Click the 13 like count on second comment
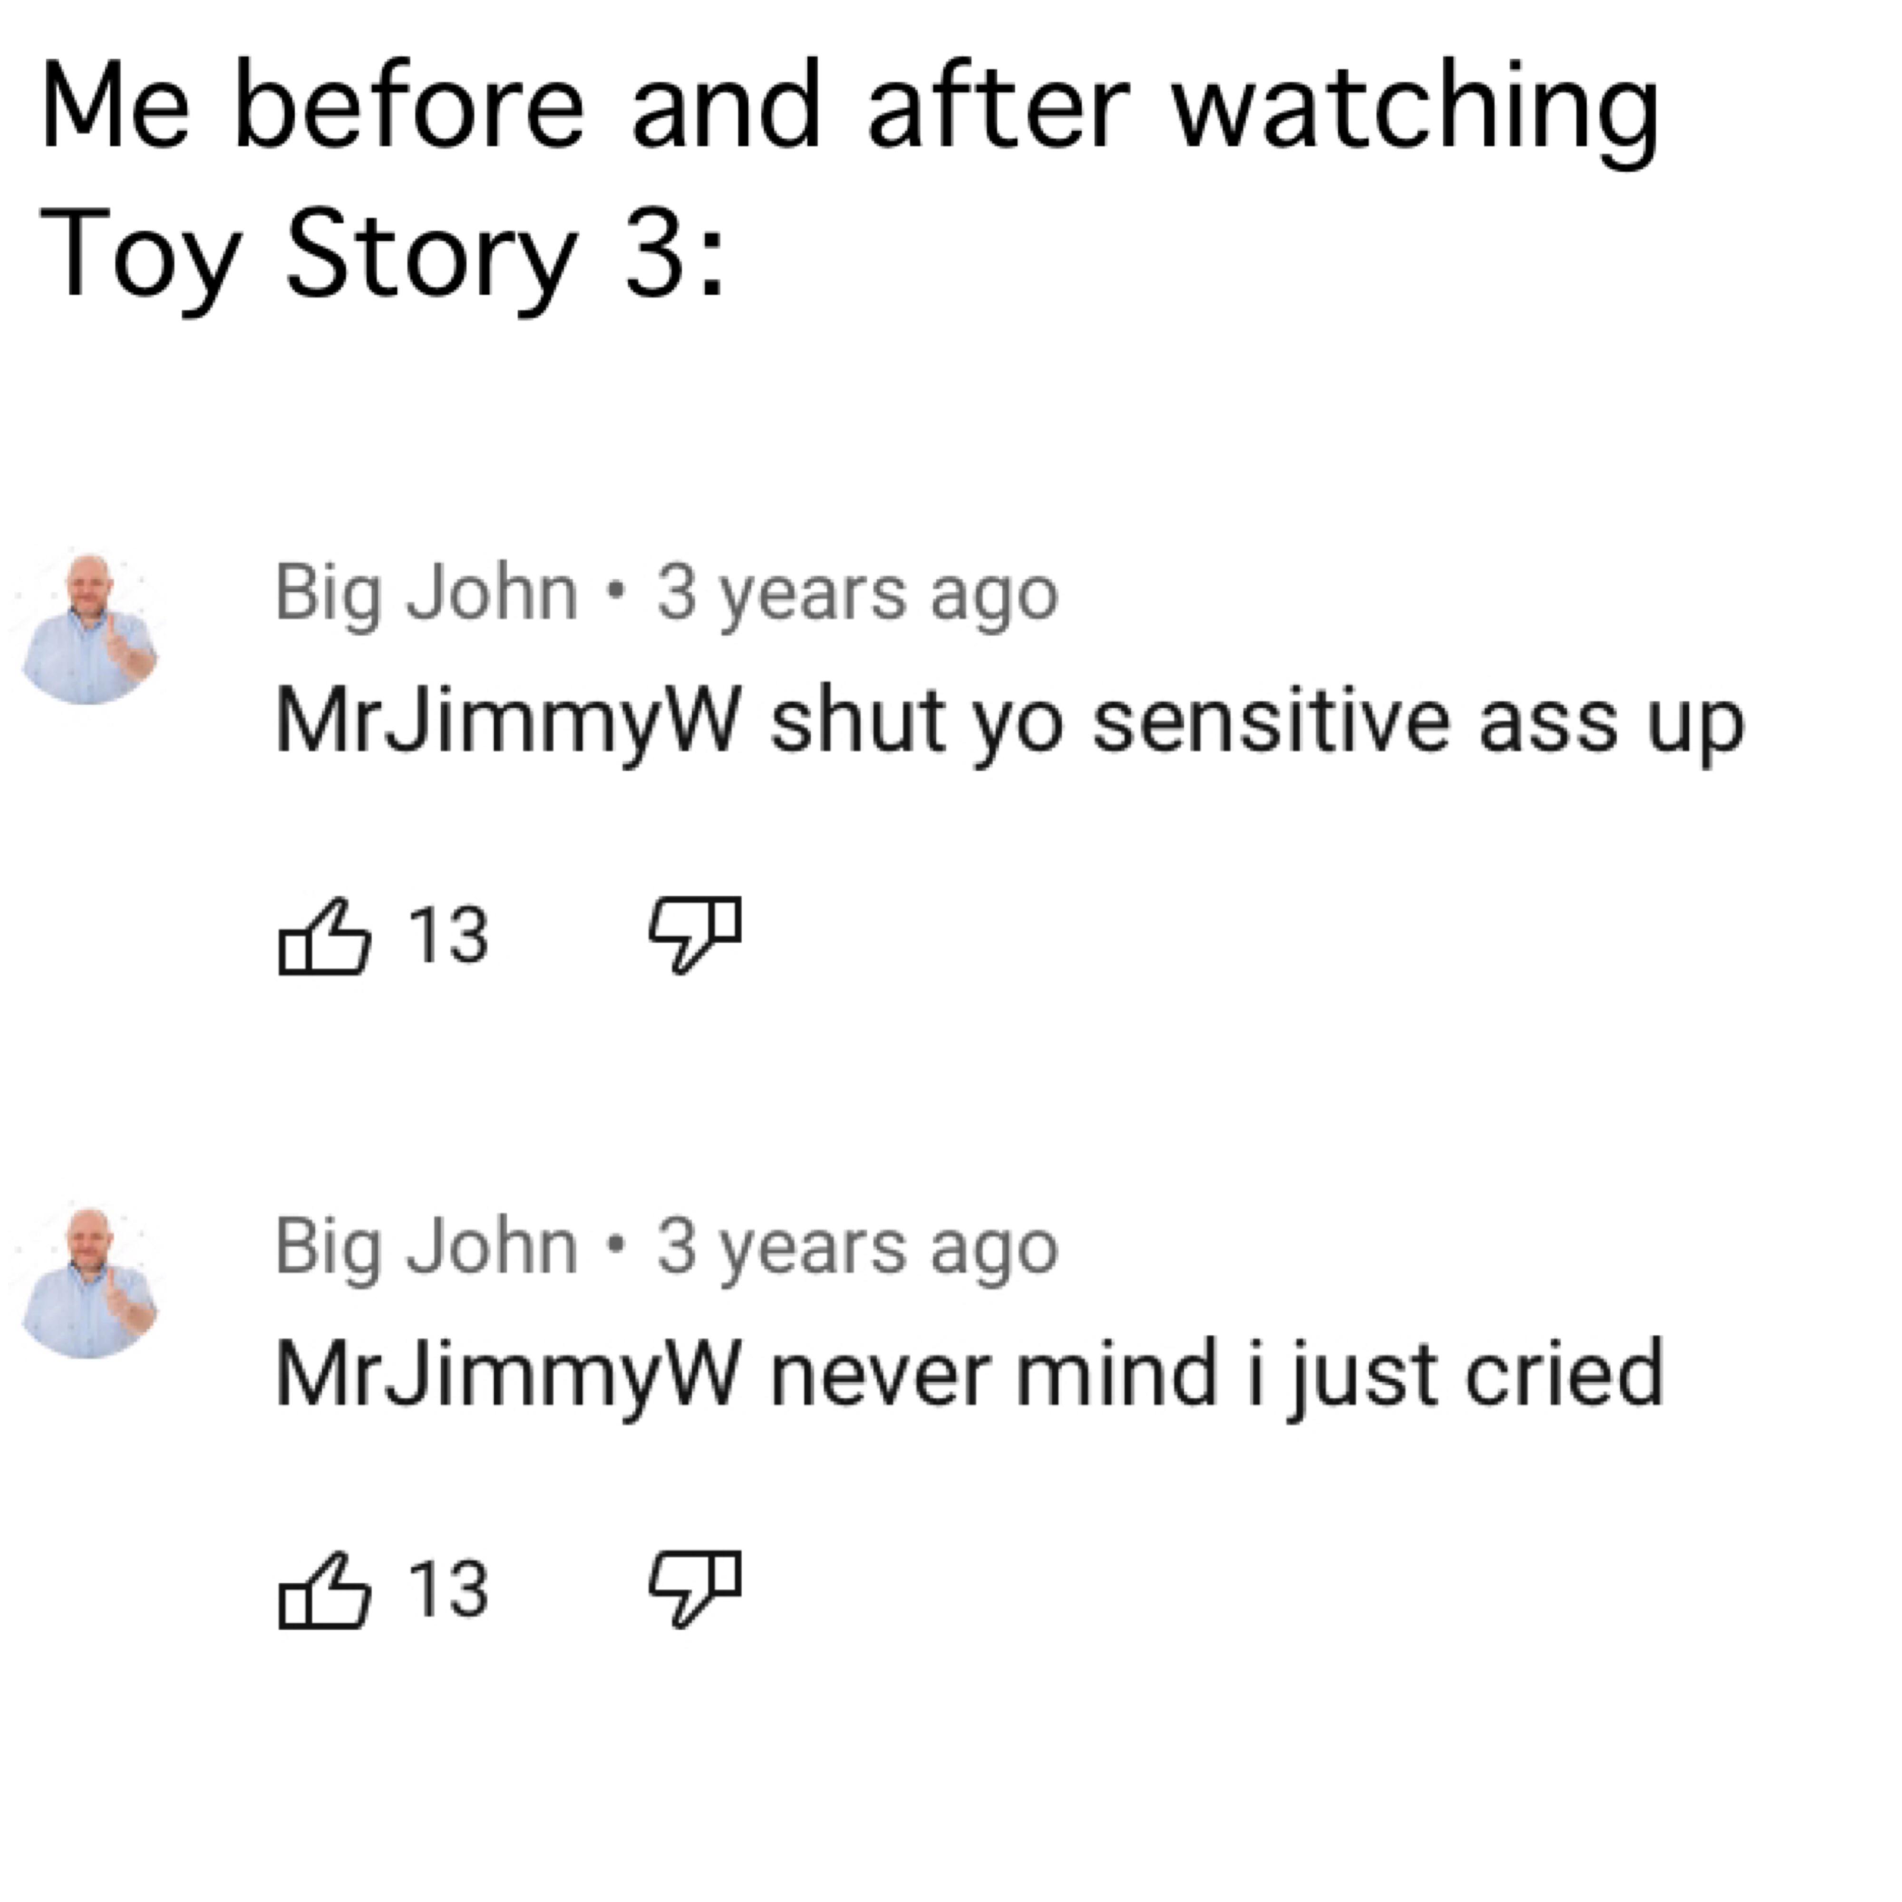Image resolution: width=1902 pixels, height=1902 pixels. point(448,1589)
